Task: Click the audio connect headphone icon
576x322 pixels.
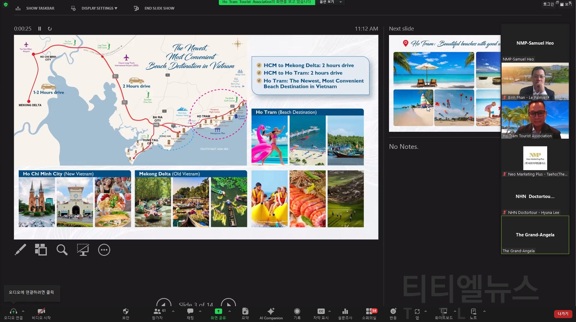Action: pos(13,312)
